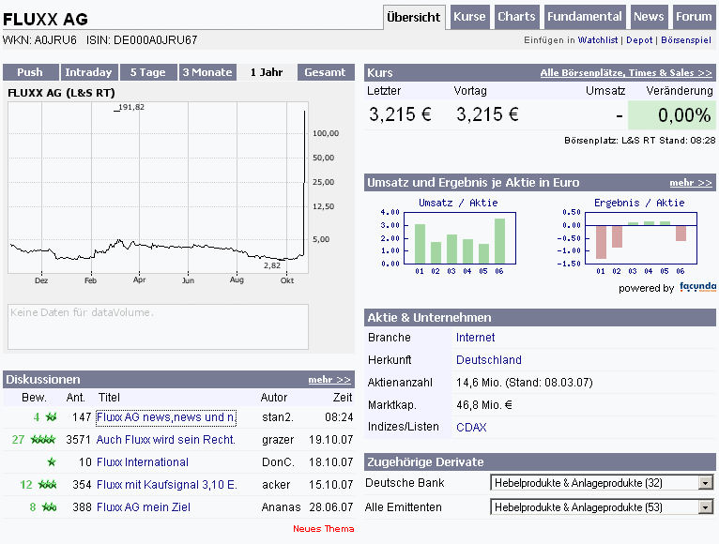Open the News tab
Viewport: 719px width, 544px height.
pyautogui.click(x=649, y=17)
